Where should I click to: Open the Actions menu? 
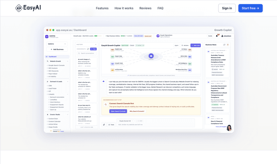coord(185,46)
